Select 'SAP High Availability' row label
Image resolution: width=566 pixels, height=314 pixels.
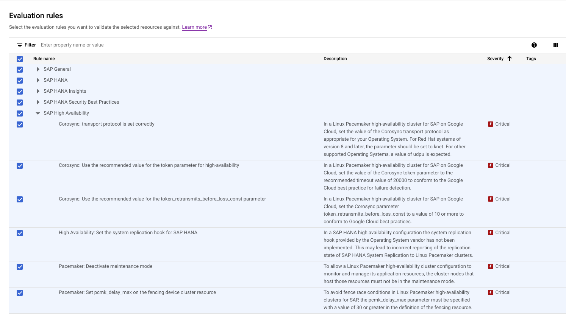(66, 113)
